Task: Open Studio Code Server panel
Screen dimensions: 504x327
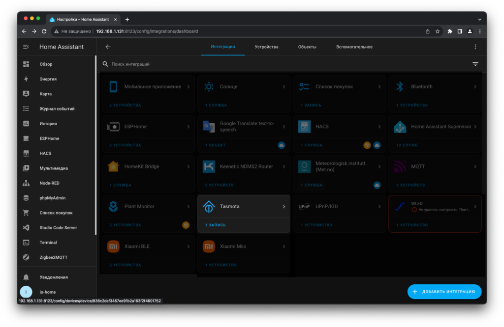Action: pos(57,228)
